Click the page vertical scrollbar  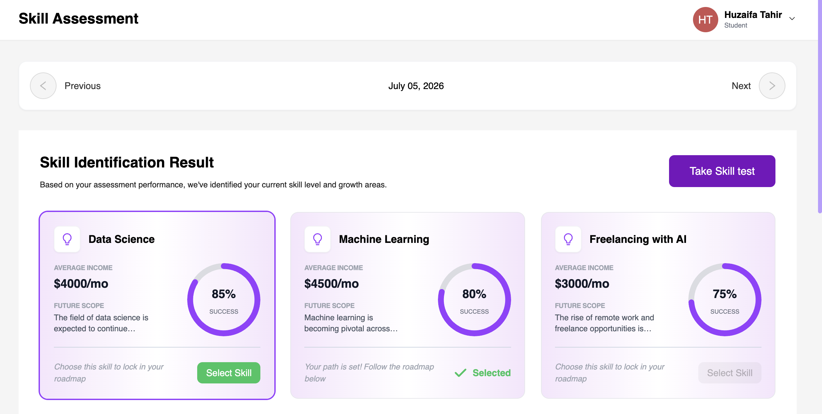click(820, 106)
